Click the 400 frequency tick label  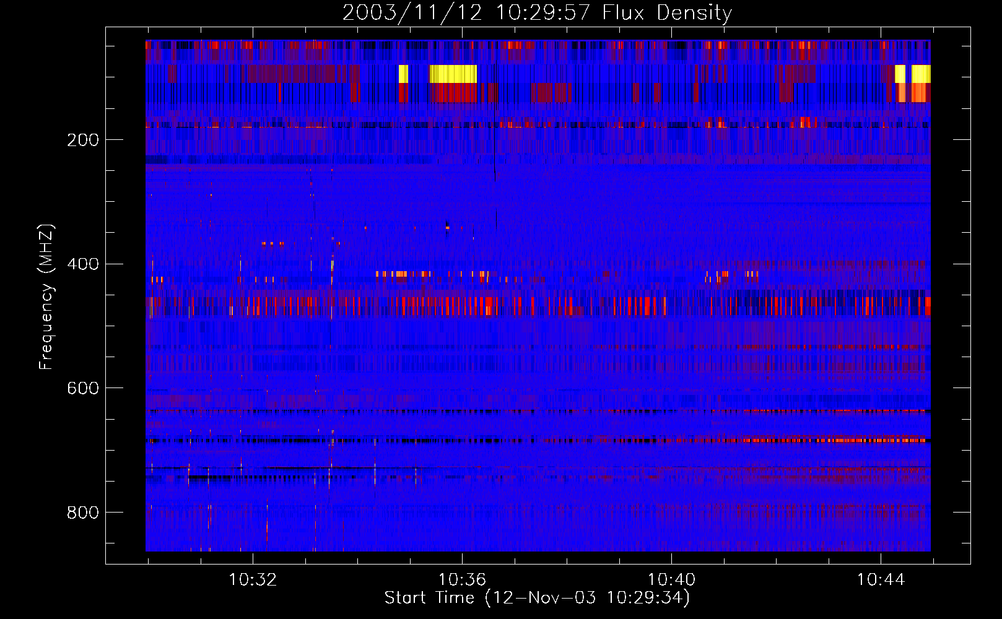click(83, 264)
